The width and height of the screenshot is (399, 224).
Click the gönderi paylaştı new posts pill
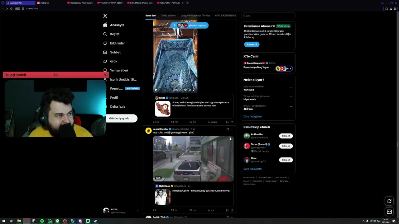190,25
